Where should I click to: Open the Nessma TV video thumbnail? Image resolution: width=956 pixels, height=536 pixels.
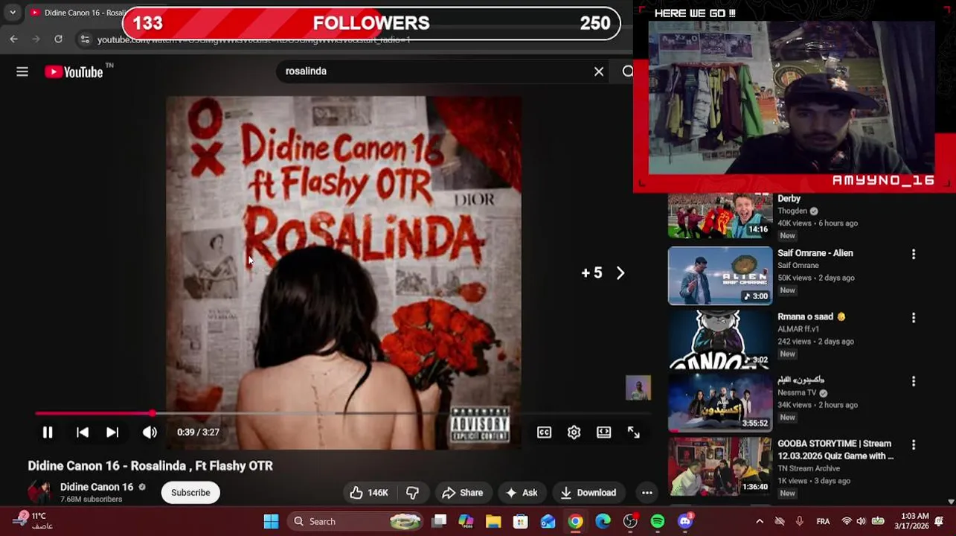[x=720, y=403]
